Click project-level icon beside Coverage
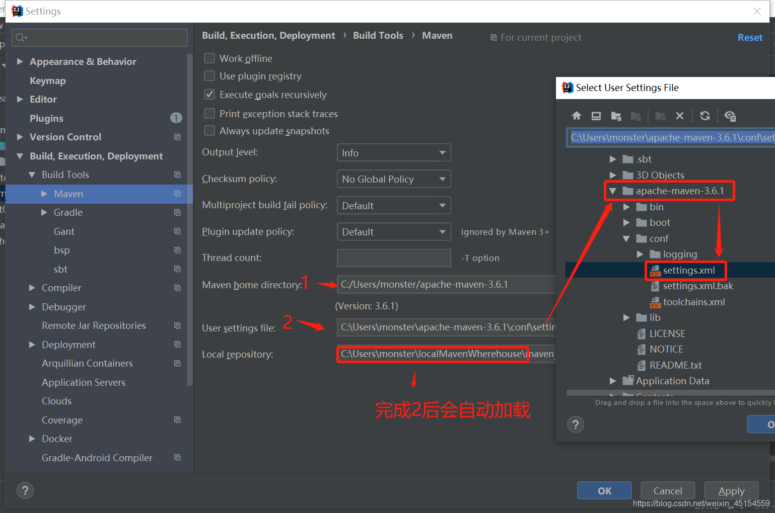Viewport: 775px width, 513px height. (177, 420)
